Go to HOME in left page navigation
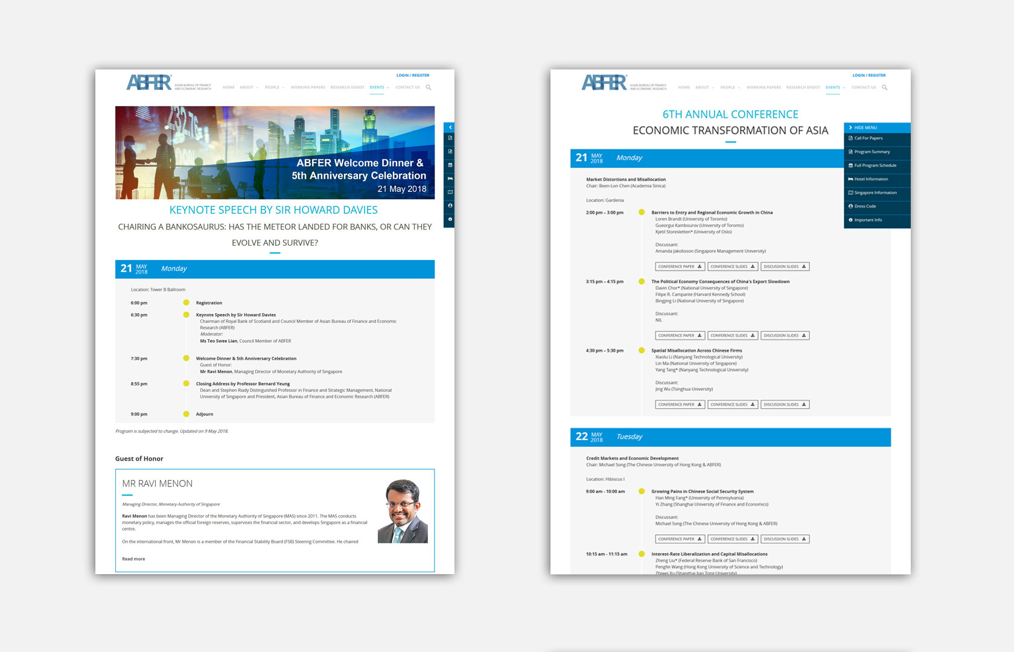This screenshot has height=652, width=1014. coord(228,88)
